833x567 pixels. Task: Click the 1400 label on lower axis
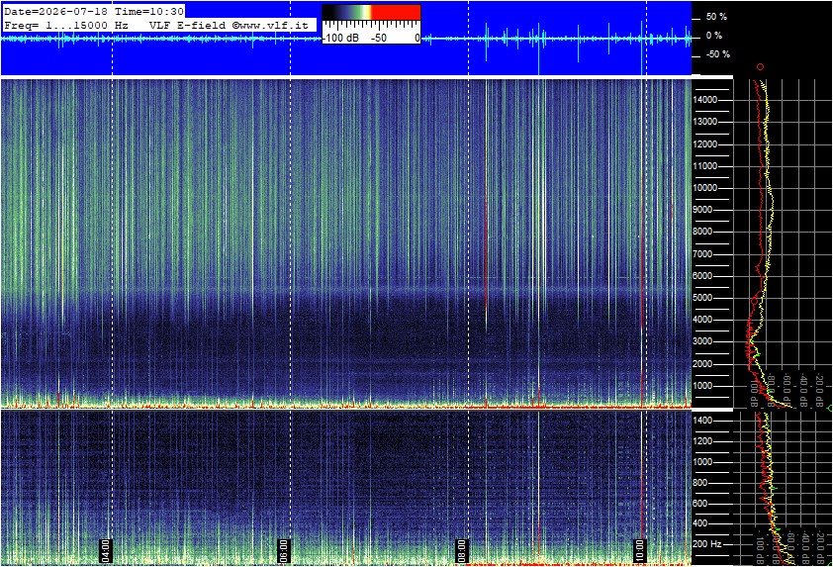point(702,421)
